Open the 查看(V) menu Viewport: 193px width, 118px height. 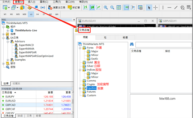(x=19, y=2)
